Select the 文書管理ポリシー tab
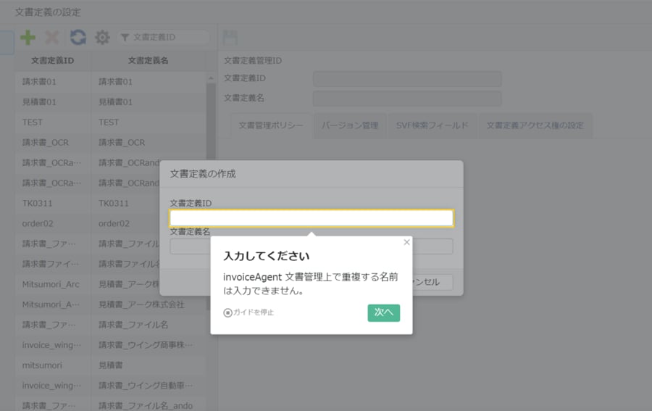Viewport: 652px width, 411px height. (x=271, y=125)
